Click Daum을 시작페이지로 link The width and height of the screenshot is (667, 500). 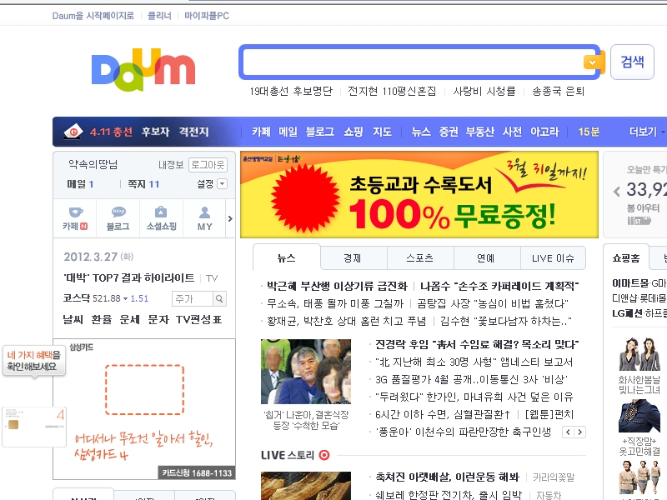(x=93, y=16)
